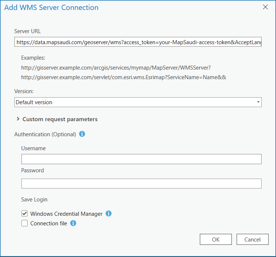Viewport: 276px width, 257px height.
Task: Click info icon beside Windows Credential Manager
Action: click(x=109, y=214)
